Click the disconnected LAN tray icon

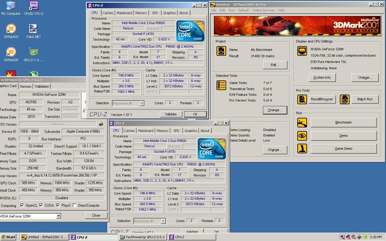[348, 237]
